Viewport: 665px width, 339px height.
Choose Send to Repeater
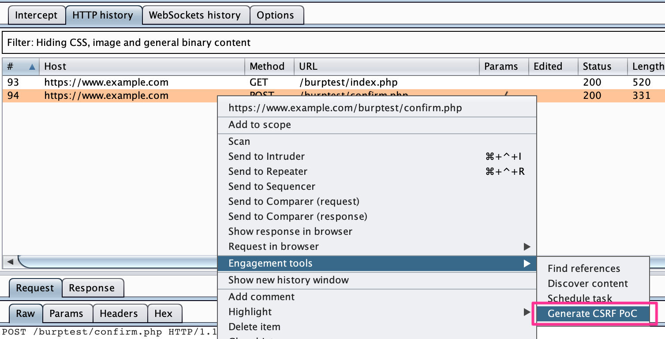268,172
